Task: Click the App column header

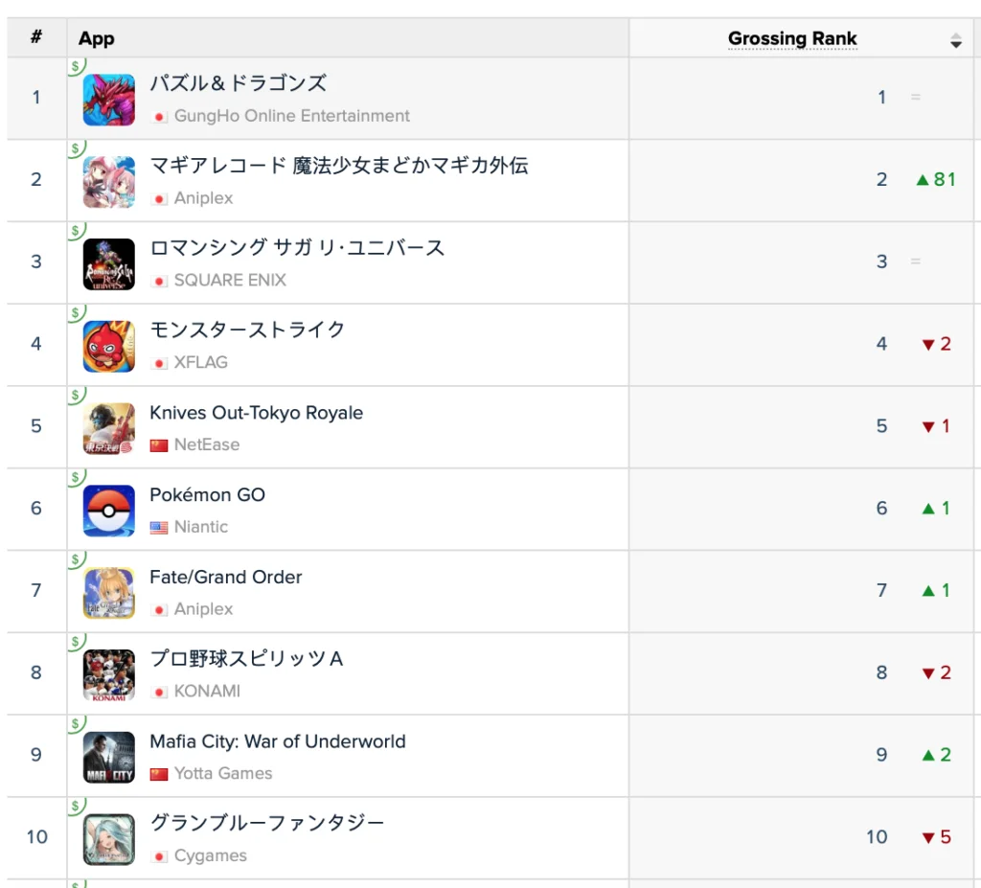Action: 94,38
